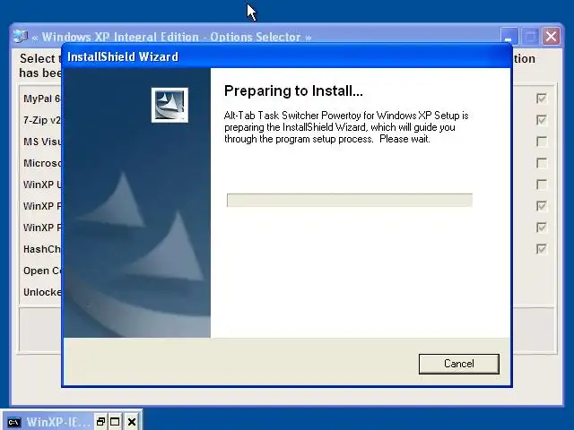The width and height of the screenshot is (574, 430).
Task: Close the Options Selector window
Action: coord(552,37)
